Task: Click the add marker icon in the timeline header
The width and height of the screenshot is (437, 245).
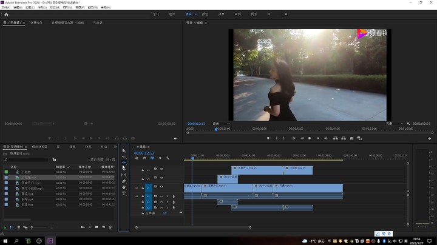Action: pos(160,158)
